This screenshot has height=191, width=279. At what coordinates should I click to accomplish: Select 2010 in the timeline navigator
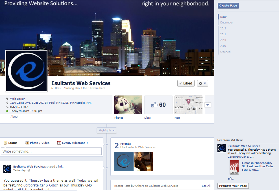click(x=223, y=40)
